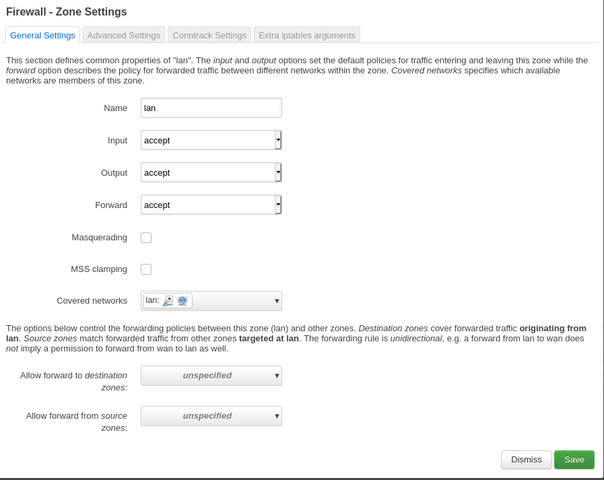The image size is (604, 480).
Task: Switch to the General Settings tab
Action: click(x=42, y=35)
